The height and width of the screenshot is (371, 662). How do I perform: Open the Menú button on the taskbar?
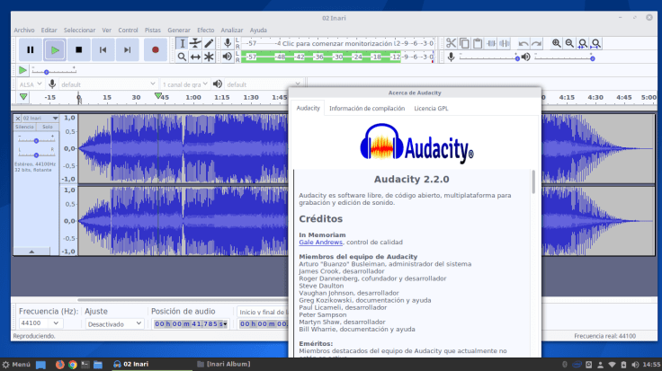point(17,364)
